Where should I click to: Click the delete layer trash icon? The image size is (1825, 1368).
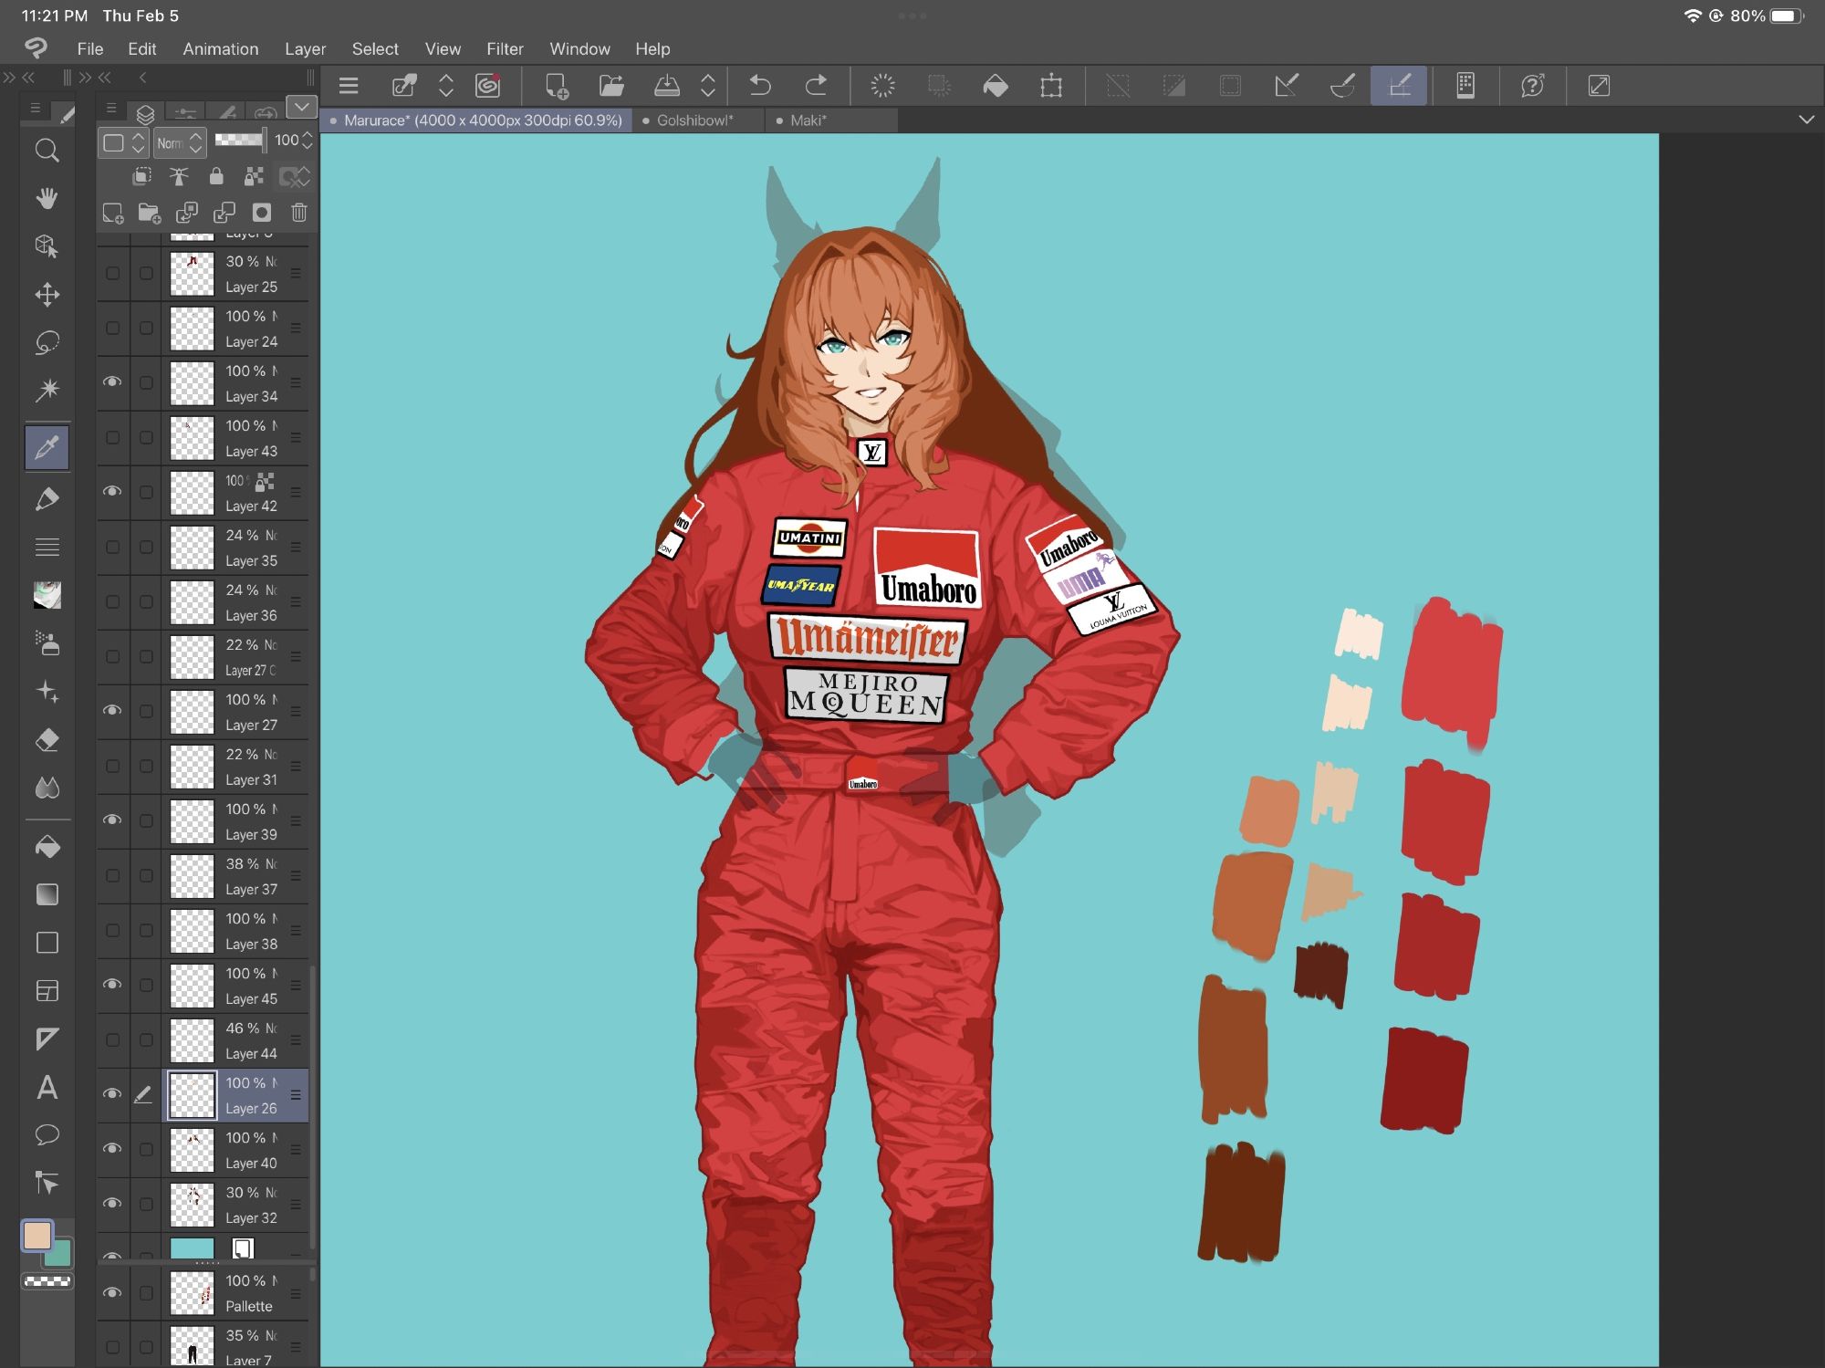point(298,213)
